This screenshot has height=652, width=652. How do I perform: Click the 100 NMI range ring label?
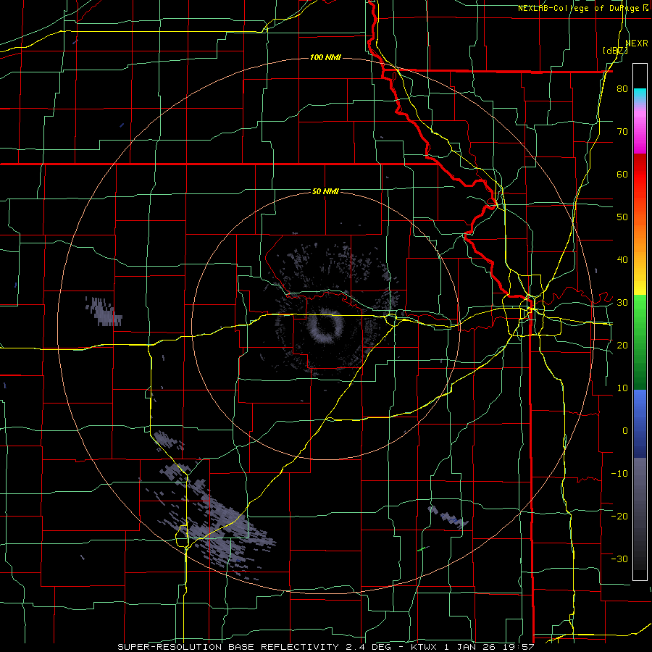tap(325, 57)
